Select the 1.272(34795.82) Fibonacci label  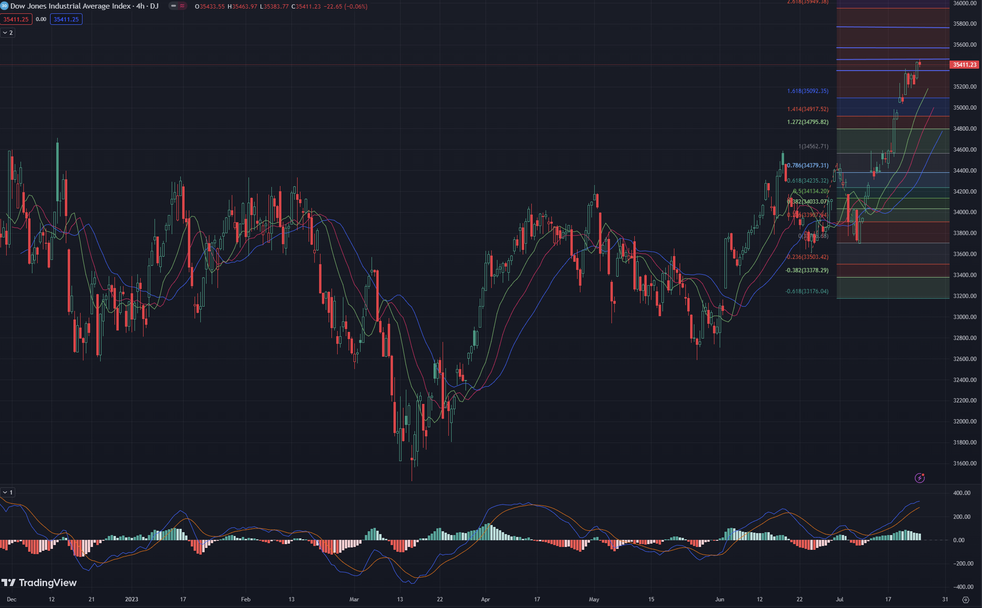coord(807,122)
